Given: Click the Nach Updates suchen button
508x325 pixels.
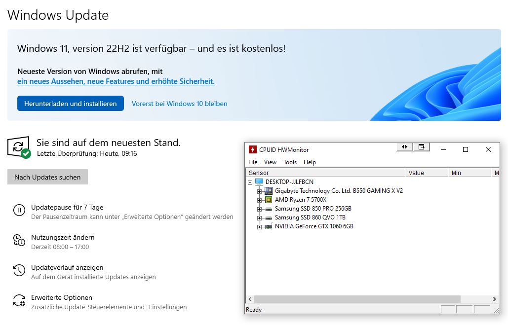Looking at the screenshot, I should pos(47,177).
